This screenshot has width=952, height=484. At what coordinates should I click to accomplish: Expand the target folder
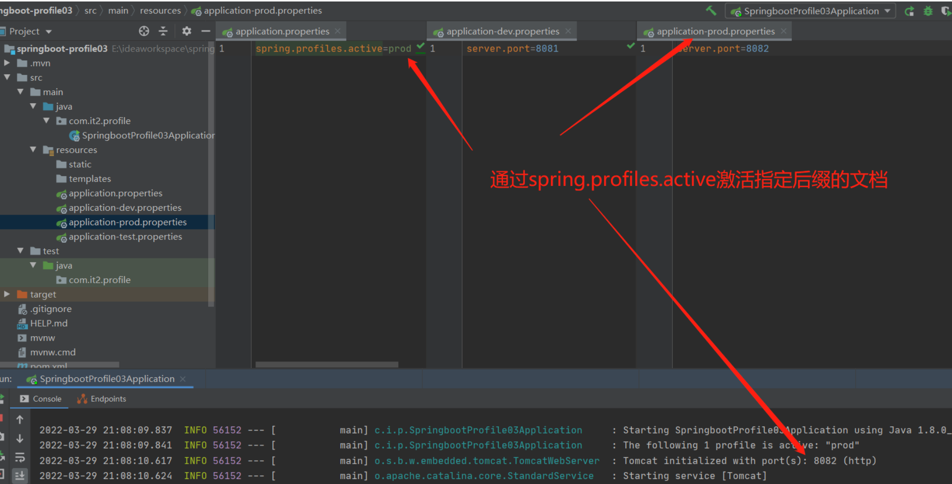[x=7, y=294]
